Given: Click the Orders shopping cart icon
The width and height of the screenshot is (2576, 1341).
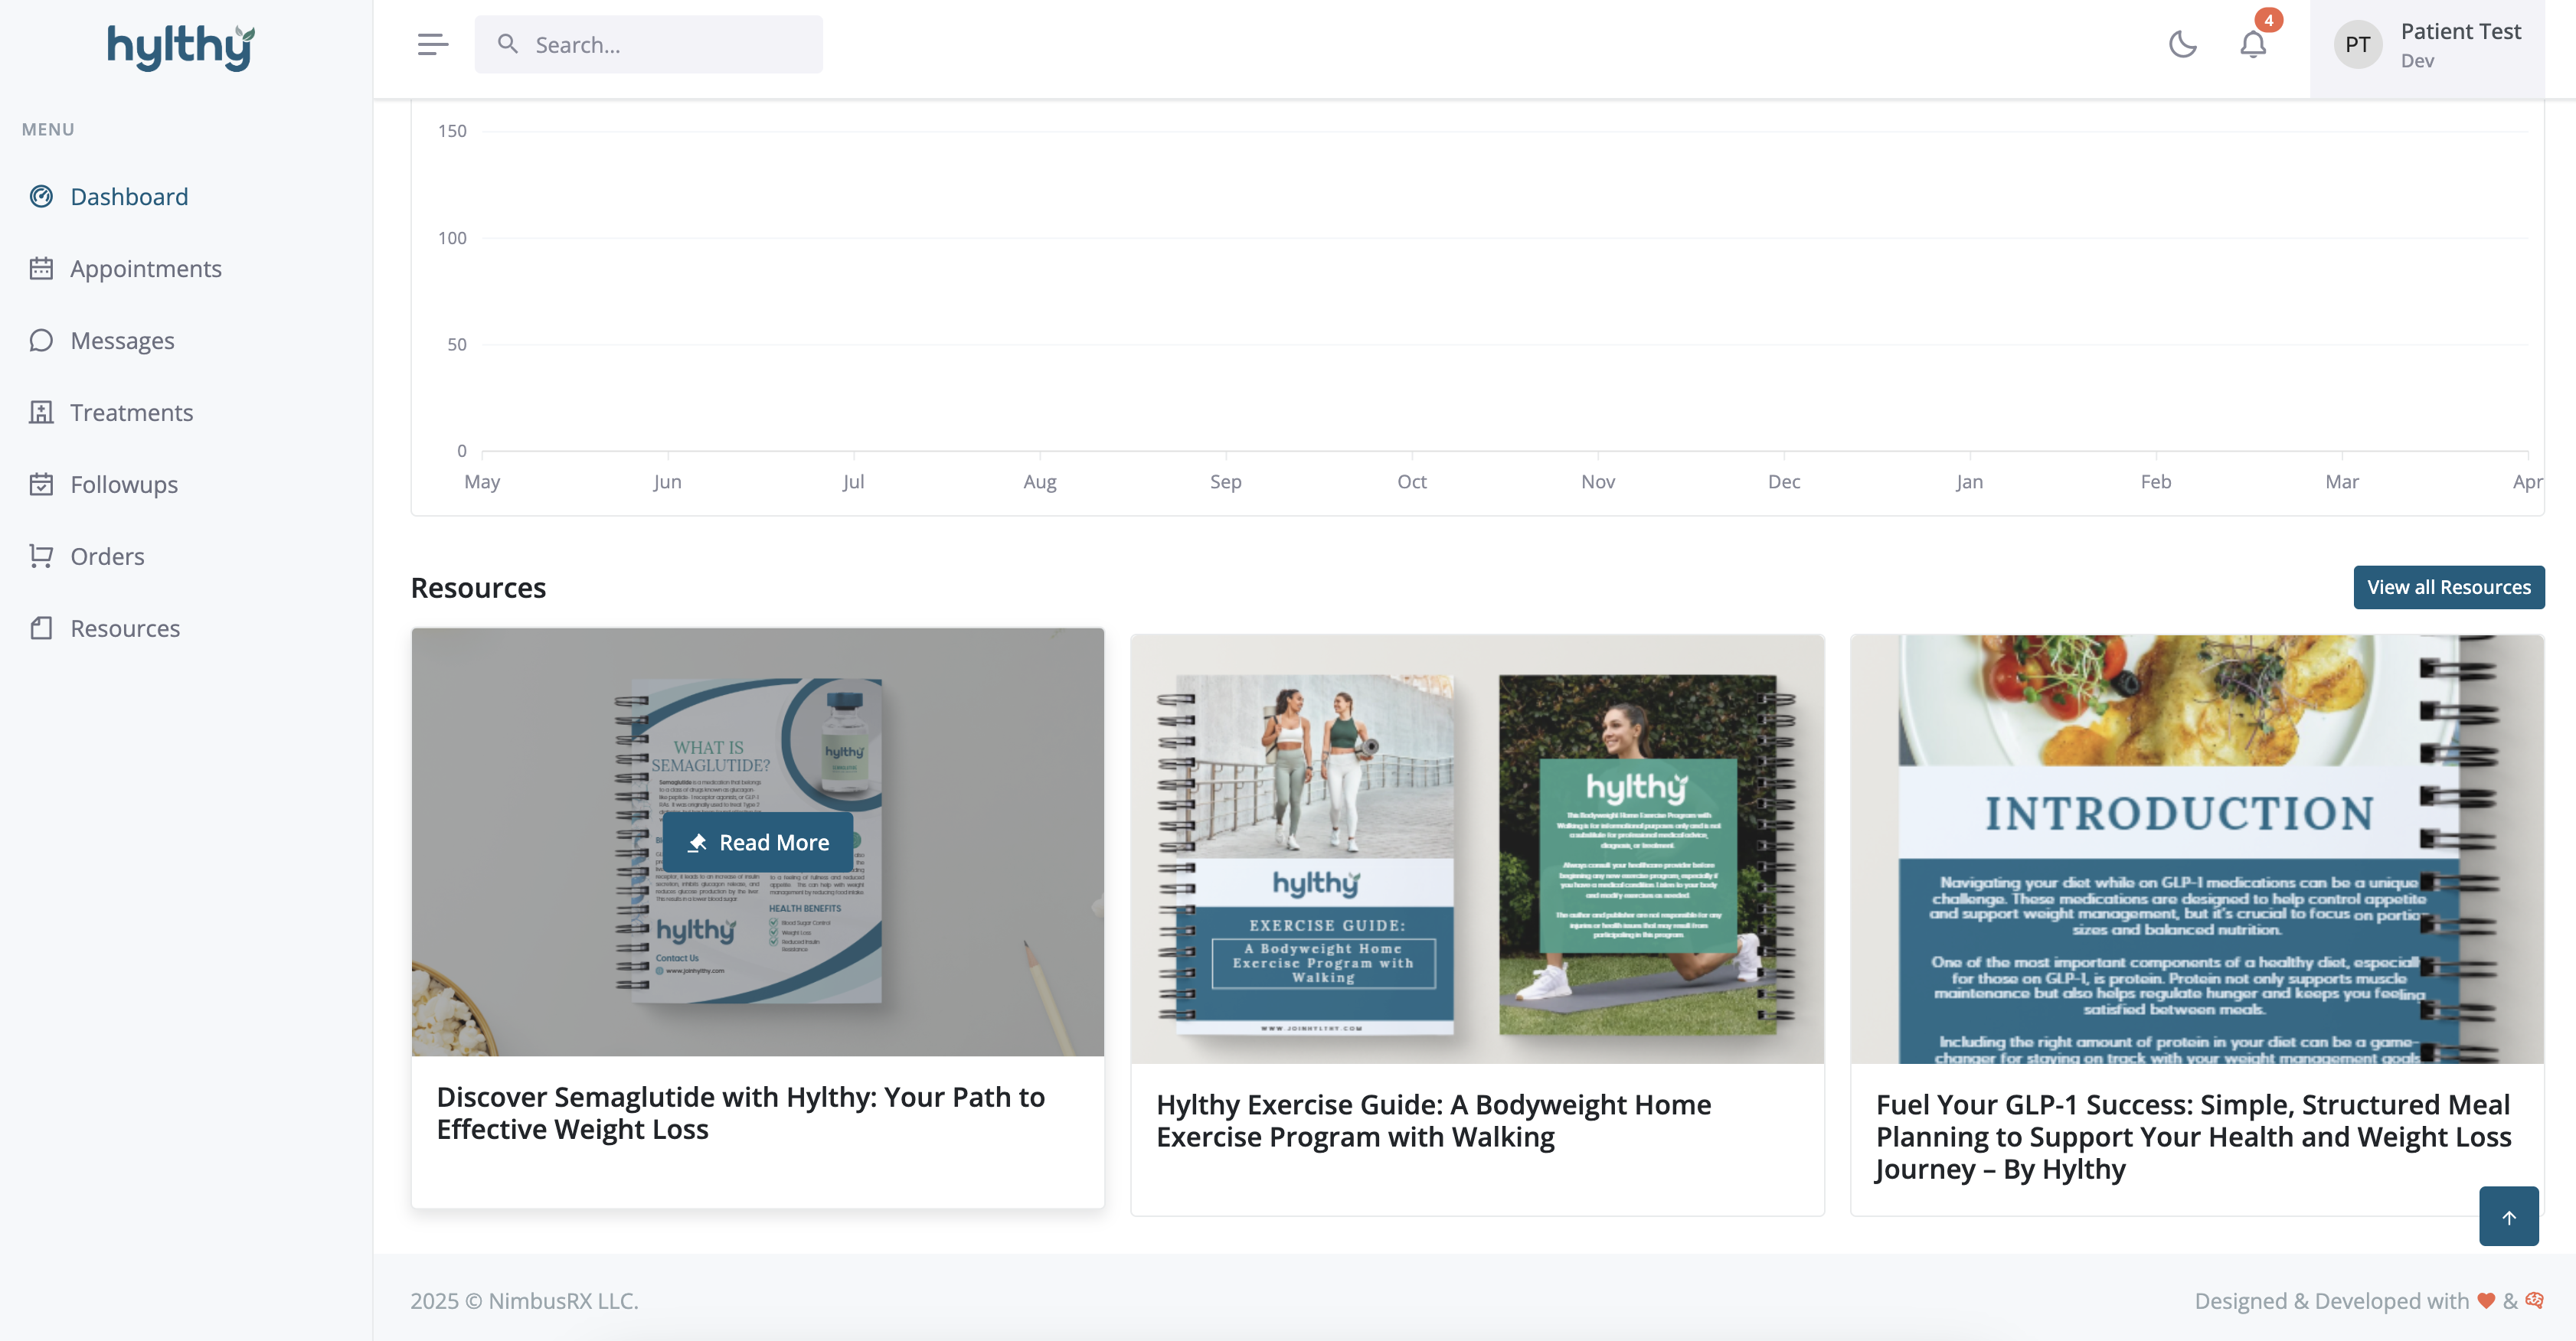Looking at the screenshot, I should 41,556.
